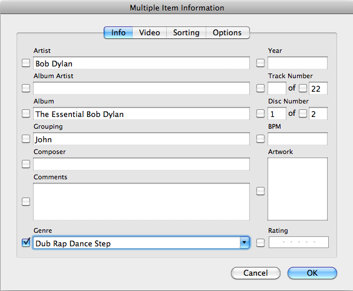353x291 pixels.
Task: Click the Genre text Dub Rap Dance Step
Action: (73, 243)
